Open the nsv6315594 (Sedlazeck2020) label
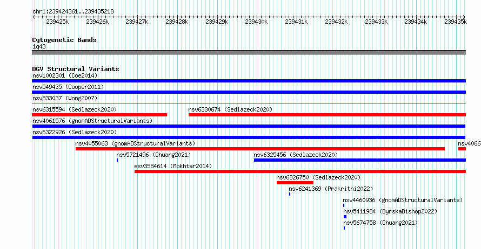 75,109
